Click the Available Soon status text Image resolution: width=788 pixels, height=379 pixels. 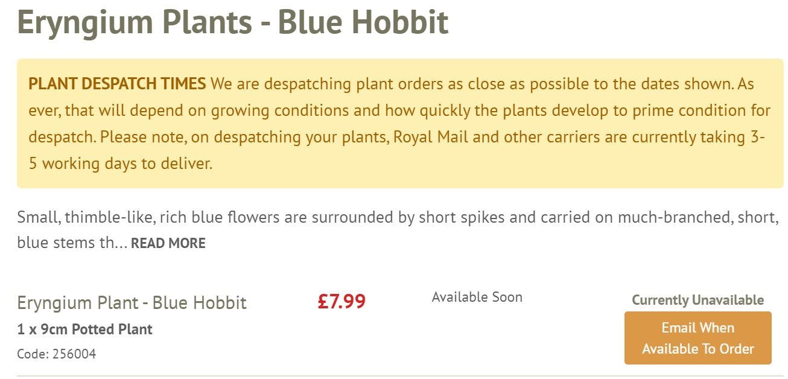point(477,297)
